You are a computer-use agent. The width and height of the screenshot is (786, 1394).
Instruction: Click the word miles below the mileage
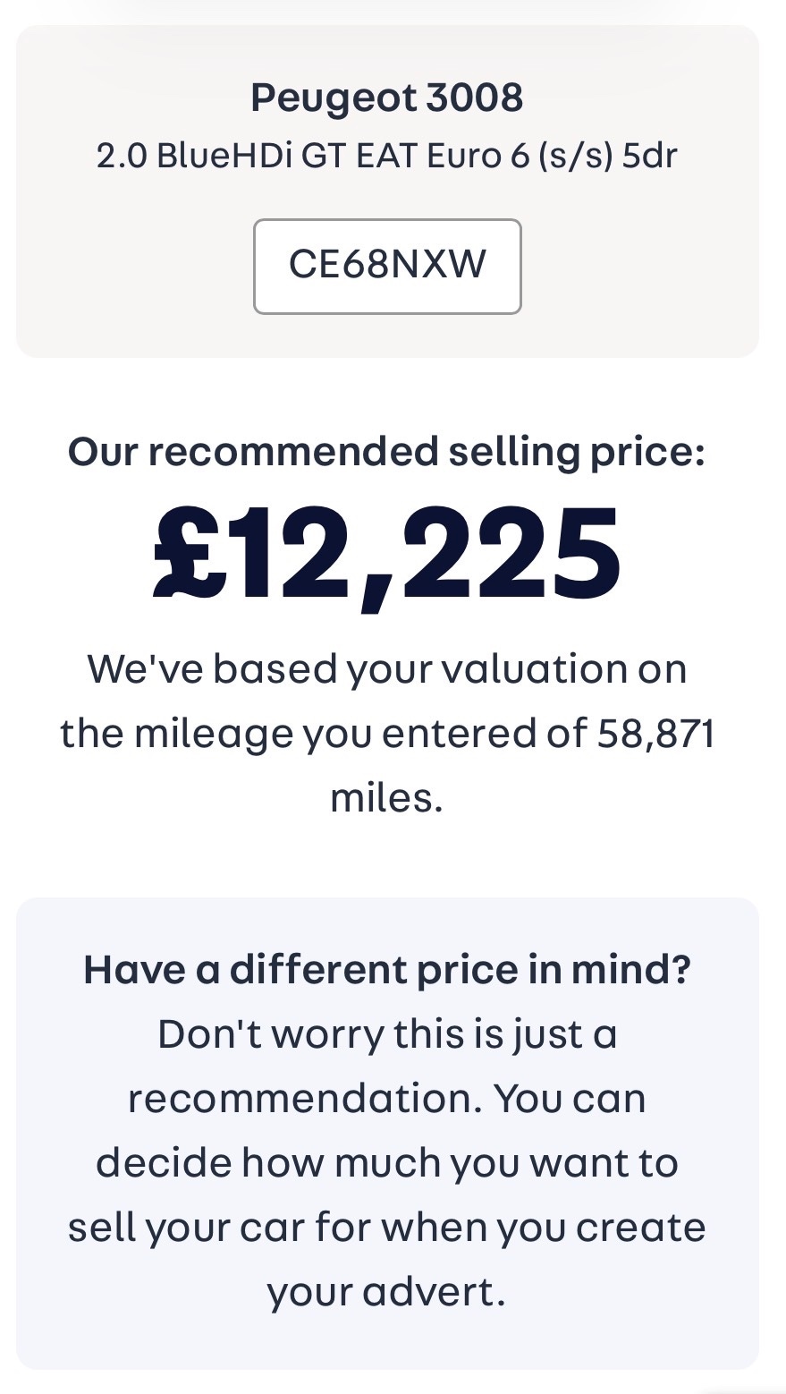[386, 798]
